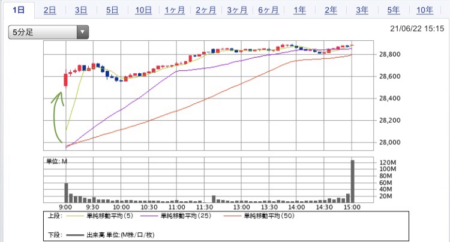Select the 3年 period tab
The height and width of the screenshot is (242, 450).
(x=362, y=10)
